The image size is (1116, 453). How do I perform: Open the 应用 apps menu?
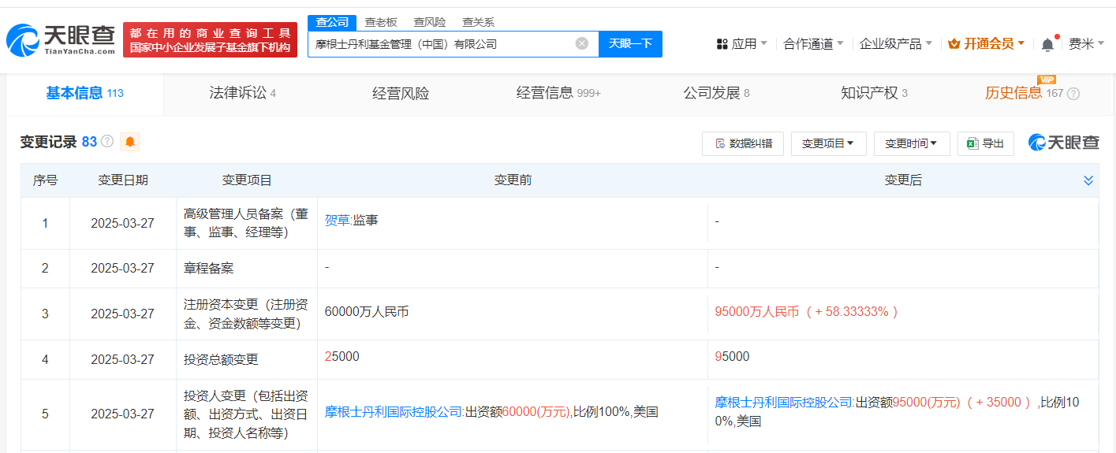[741, 44]
